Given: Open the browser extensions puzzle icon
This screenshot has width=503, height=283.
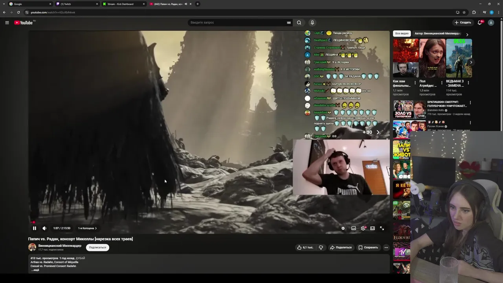Looking at the screenshot, I should 474,12.
